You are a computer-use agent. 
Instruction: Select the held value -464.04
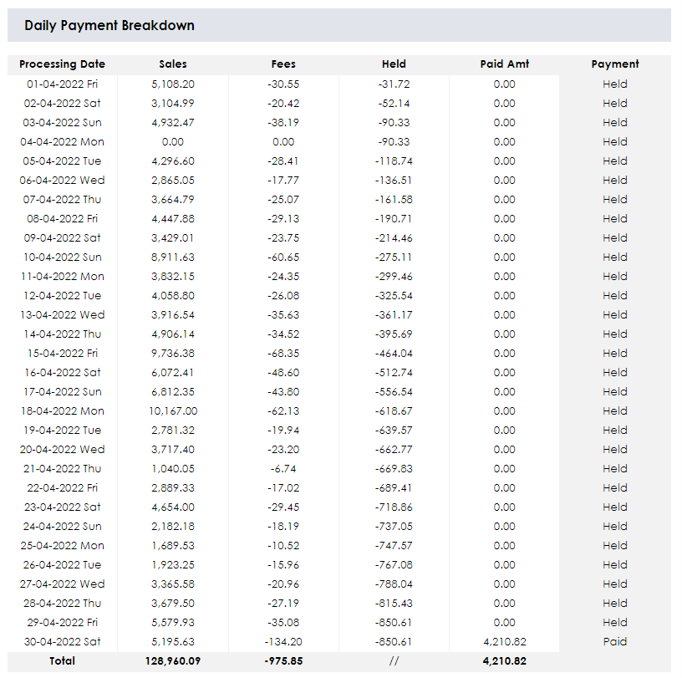pos(394,353)
